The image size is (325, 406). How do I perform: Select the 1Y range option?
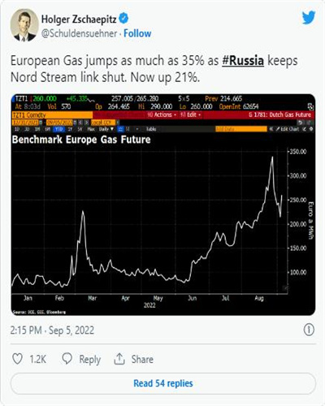(x=70, y=129)
